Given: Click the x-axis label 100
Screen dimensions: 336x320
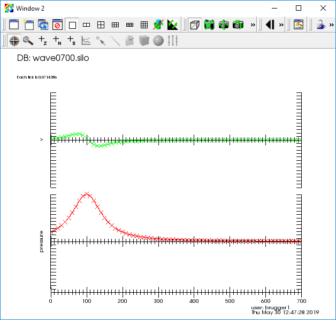Looking at the screenshot, I should coord(87,301).
